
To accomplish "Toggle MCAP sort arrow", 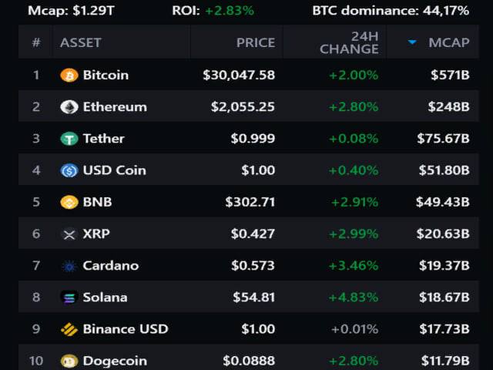I will (412, 42).
